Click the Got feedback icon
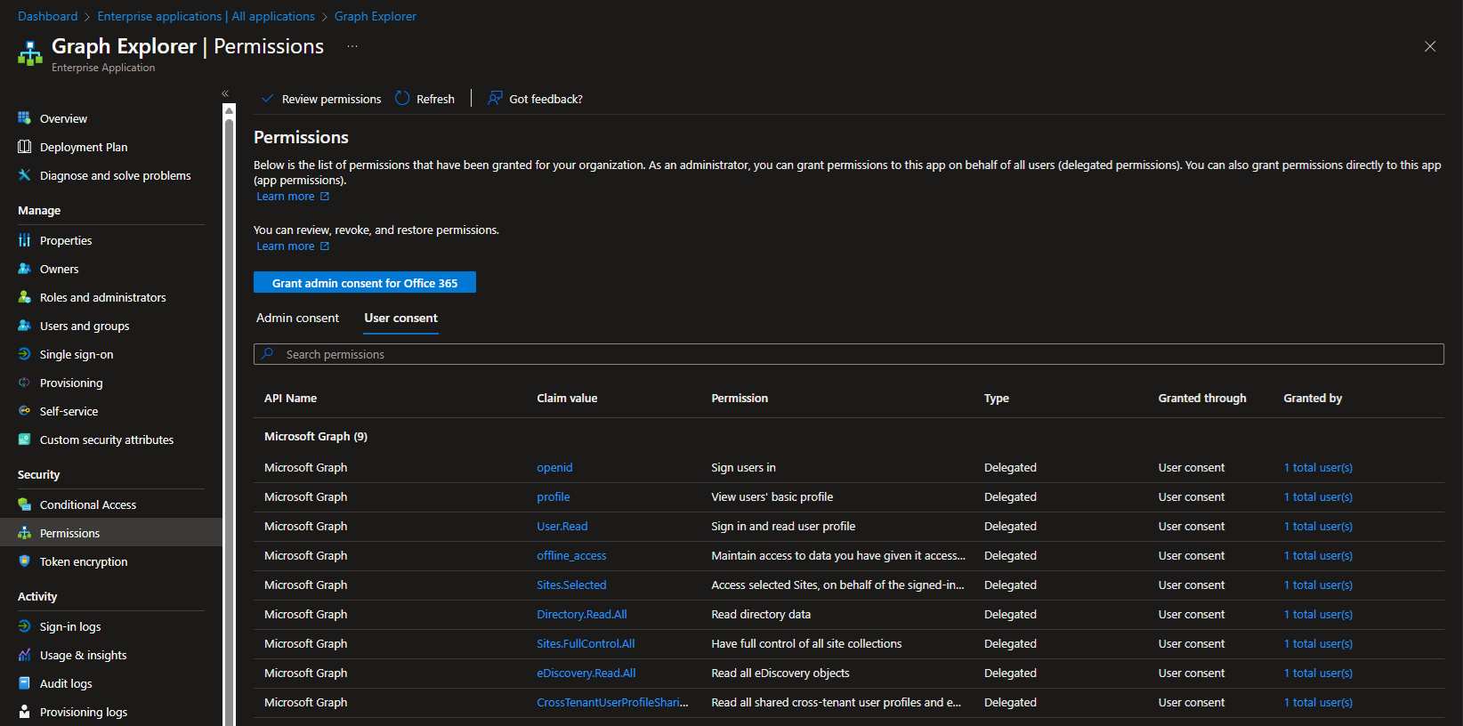 (x=495, y=99)
